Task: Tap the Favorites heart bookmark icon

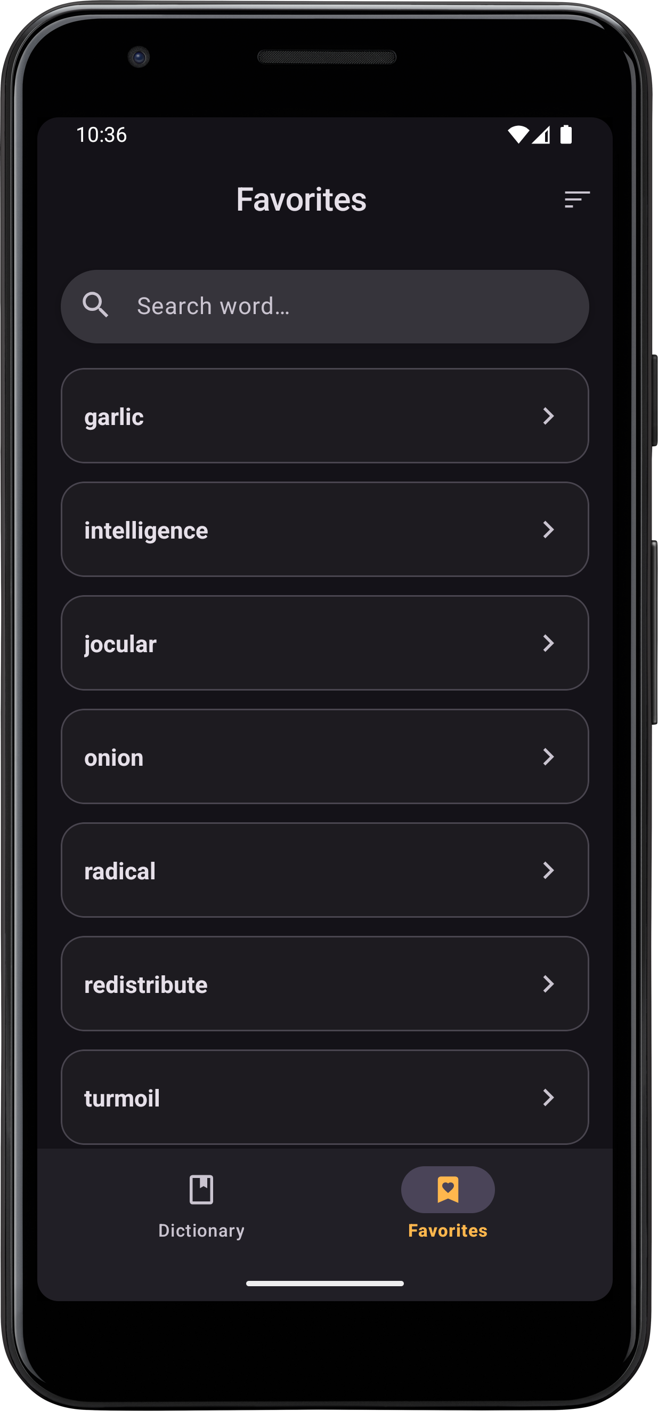Action: [x=447, y=1189]
